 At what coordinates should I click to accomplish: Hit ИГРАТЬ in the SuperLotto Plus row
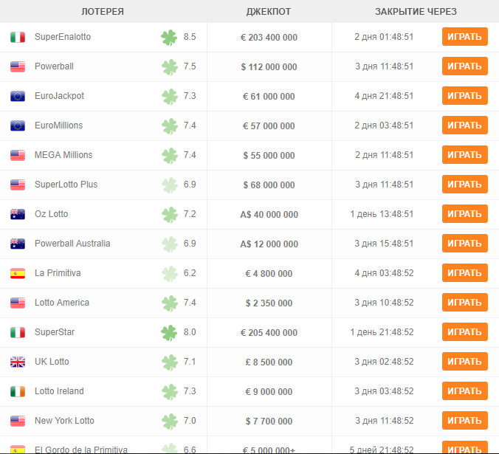(x=464, y=185)
